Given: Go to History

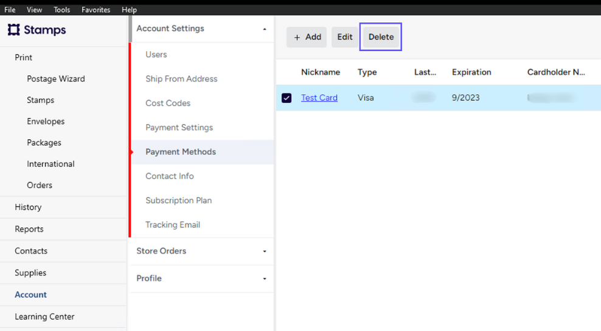Looking at the screenshot, I should point(28,207).
